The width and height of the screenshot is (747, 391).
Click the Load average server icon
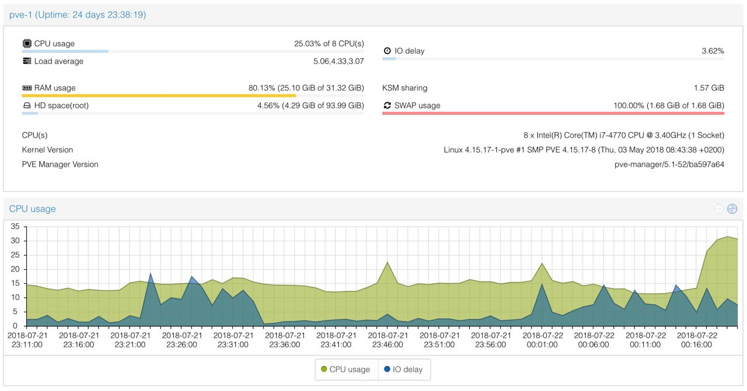pyautogui.click(x=27, y=61)
